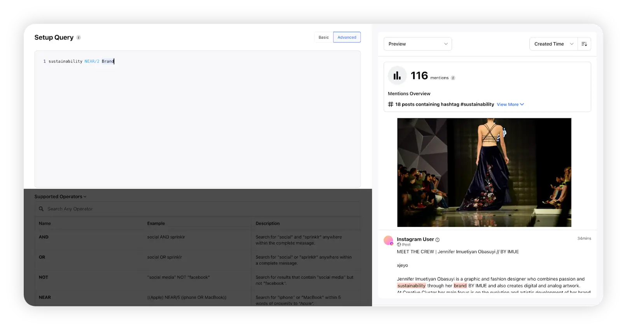This screenshot has width=627, height=330.
Task: Select the AND operator row
Action: (198, 240)
